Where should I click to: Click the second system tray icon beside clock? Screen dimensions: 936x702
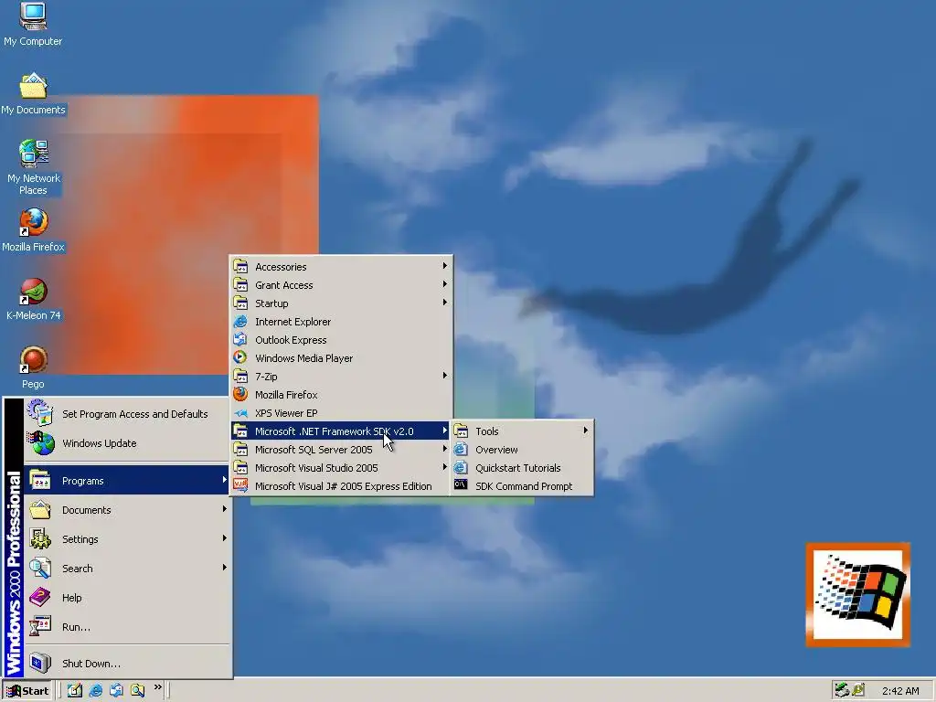coord(858,690)
